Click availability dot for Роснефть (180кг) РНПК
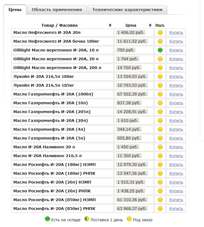 tap(160, 173)
